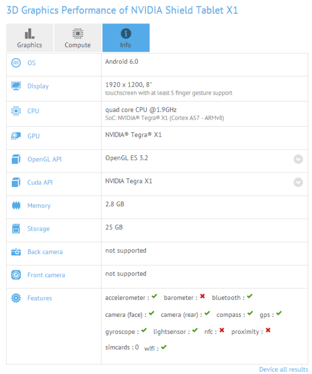Image resolution: width=312 pixels, height=374 pixels.
Task: Click the page title 3D Graphics Performance heading
Action: 122,10
